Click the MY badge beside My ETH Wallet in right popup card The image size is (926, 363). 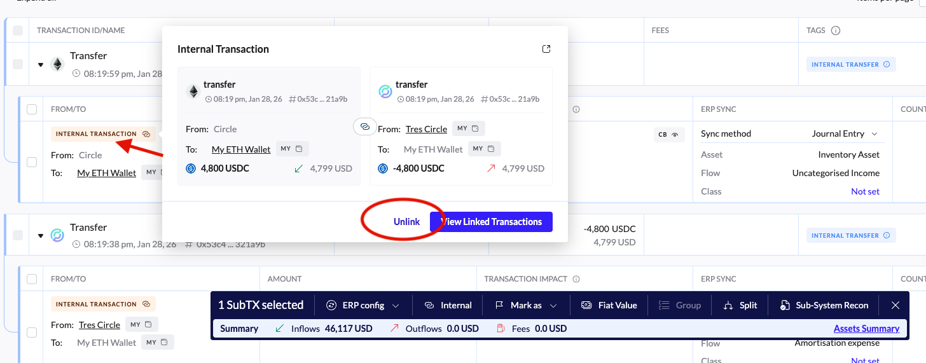484,149
